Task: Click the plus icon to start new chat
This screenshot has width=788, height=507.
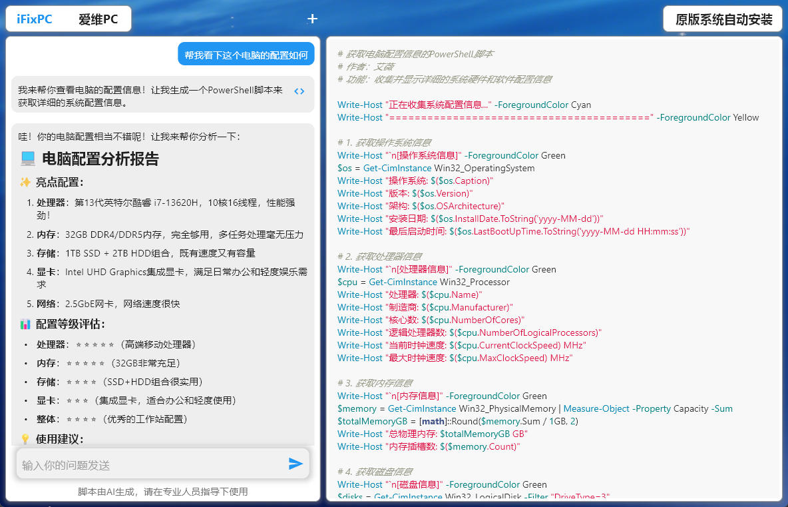Action: tap(312, 19)
